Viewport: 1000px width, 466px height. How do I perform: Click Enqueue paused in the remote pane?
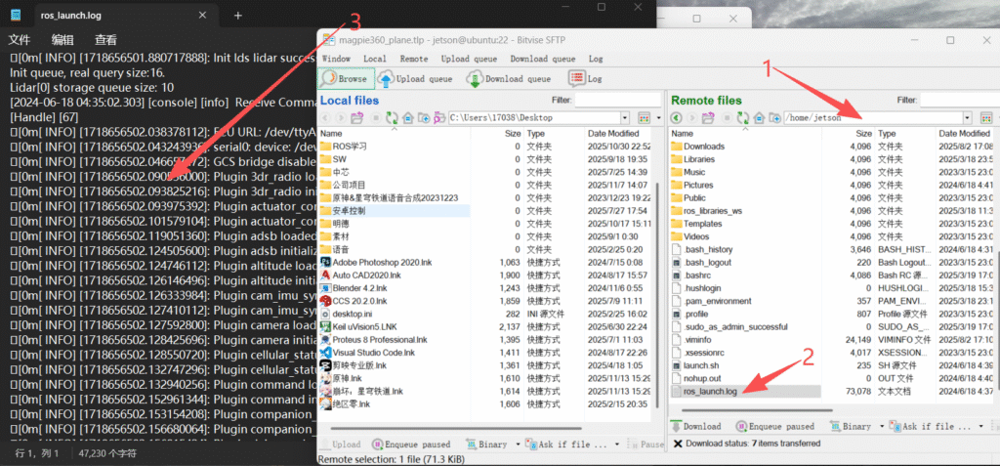point(775,426)
